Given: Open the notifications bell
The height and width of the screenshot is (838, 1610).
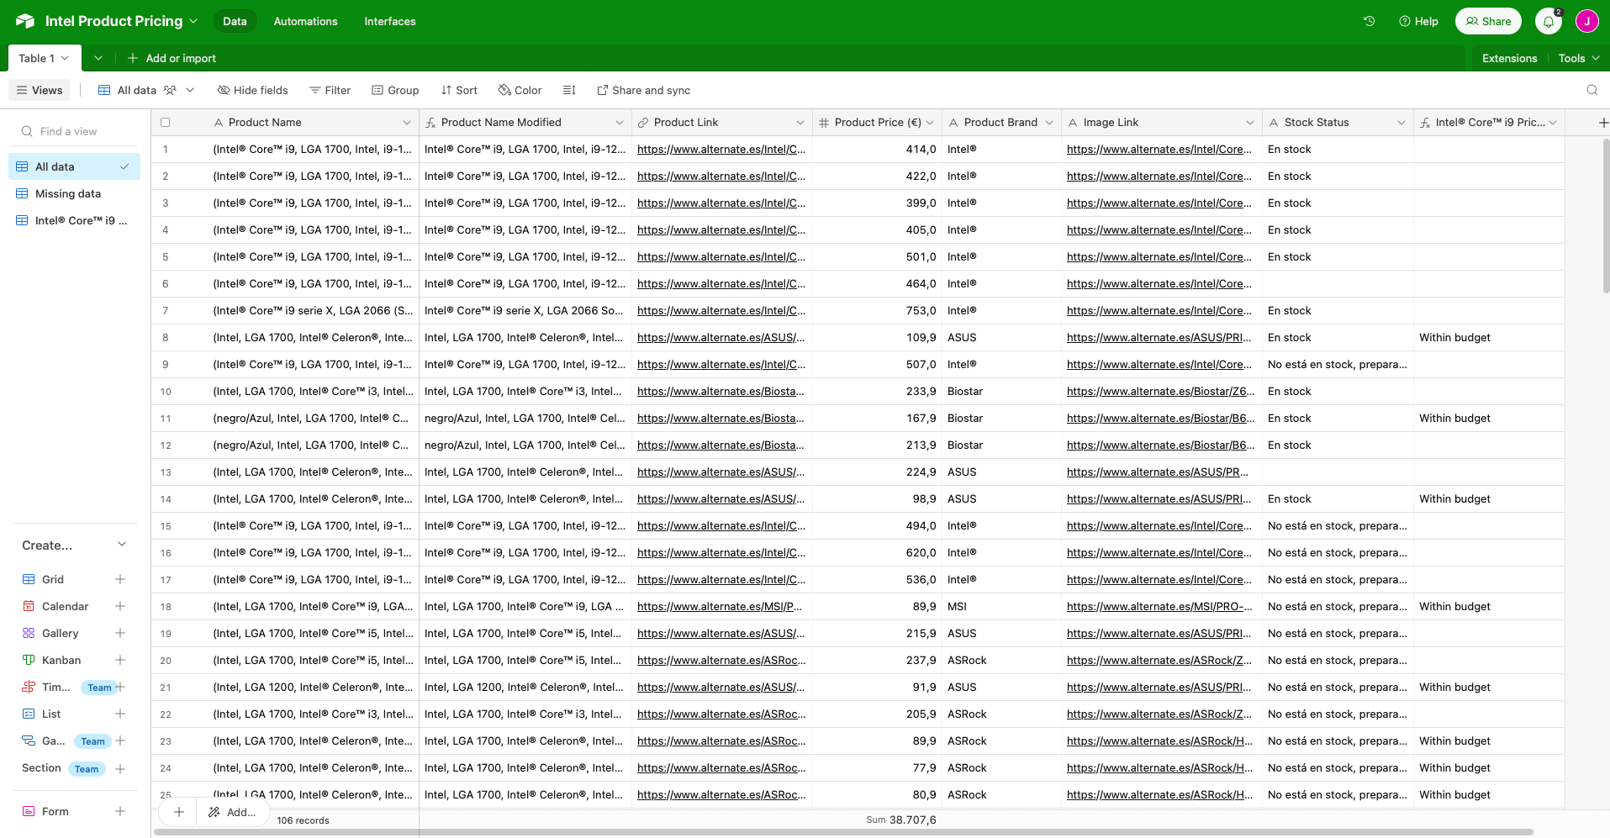Looking at the screenshot, I should tap(1549, 21).
